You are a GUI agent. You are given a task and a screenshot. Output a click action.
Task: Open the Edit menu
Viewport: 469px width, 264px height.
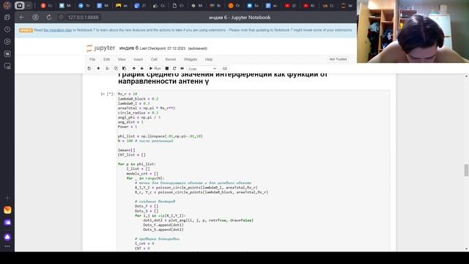coord(106,59)
